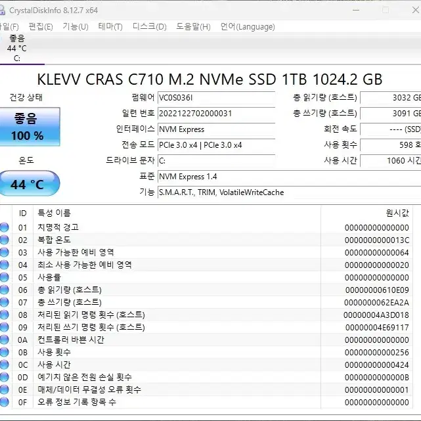Click the rotation rate value ---- (SSD)
421x421 pixels.
(391, 129)
